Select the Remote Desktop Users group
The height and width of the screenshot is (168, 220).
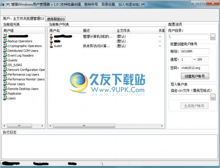click(23, 89)
